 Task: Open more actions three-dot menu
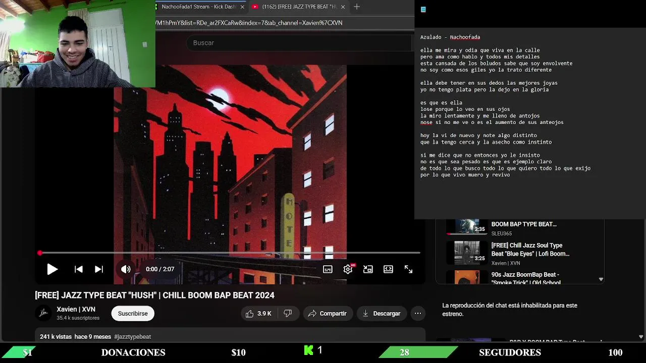pos(418,314)
